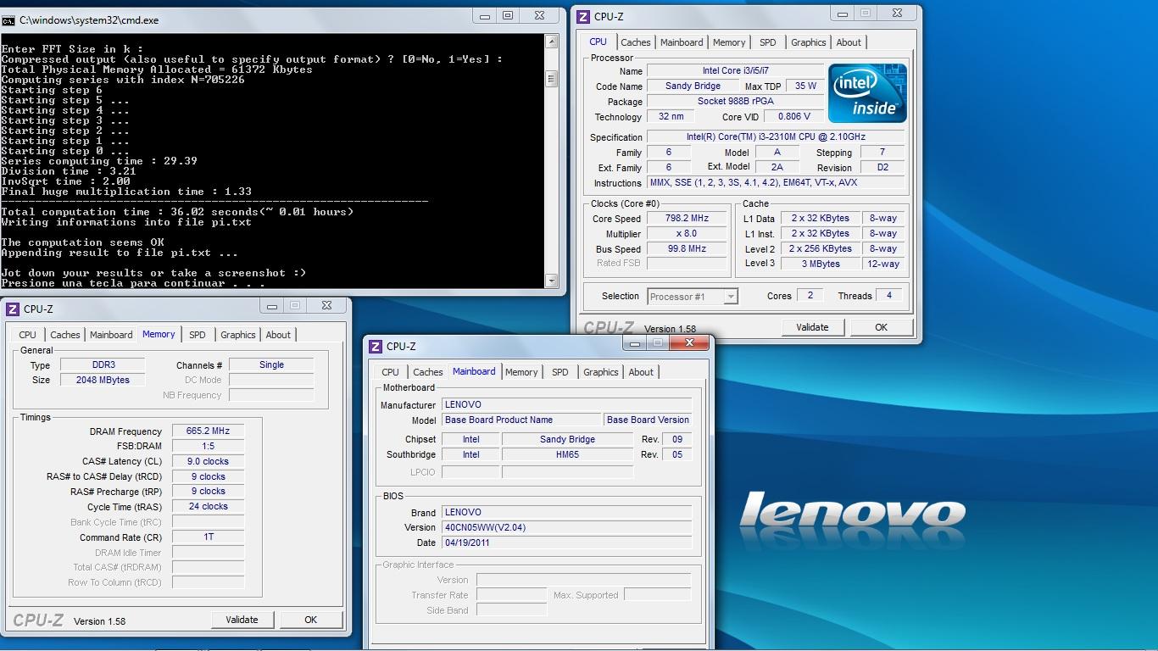1158x651 pixels.
Task: Click the Max TDP value 35 W
Action: [805, 86]
